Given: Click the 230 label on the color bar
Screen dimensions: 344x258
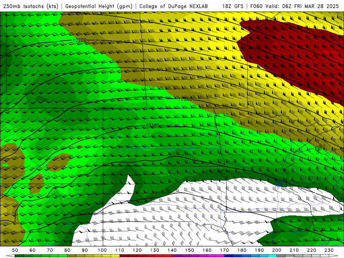Looking at the screenshot, I should pos(329,250).
